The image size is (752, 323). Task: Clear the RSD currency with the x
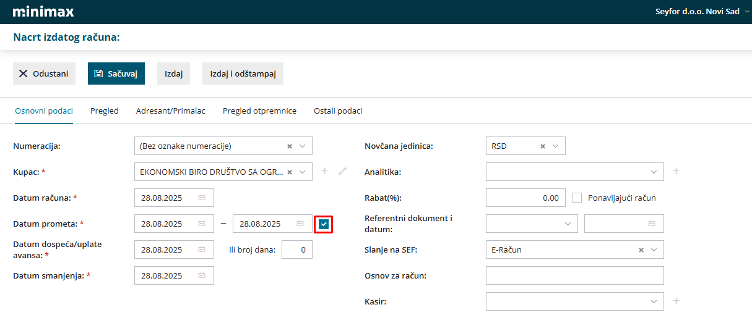click(543, 146)
